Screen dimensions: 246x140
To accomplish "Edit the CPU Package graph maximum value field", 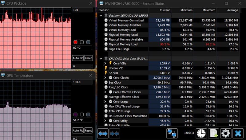I will [82, 10].
